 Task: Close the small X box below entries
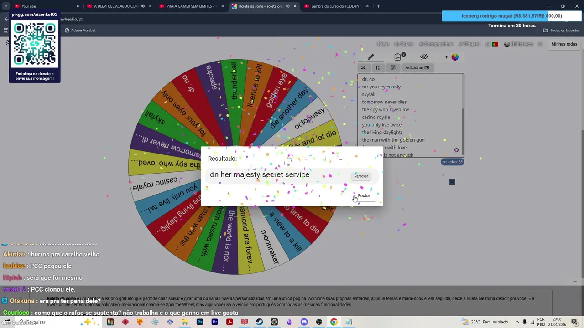coord(452,182)
